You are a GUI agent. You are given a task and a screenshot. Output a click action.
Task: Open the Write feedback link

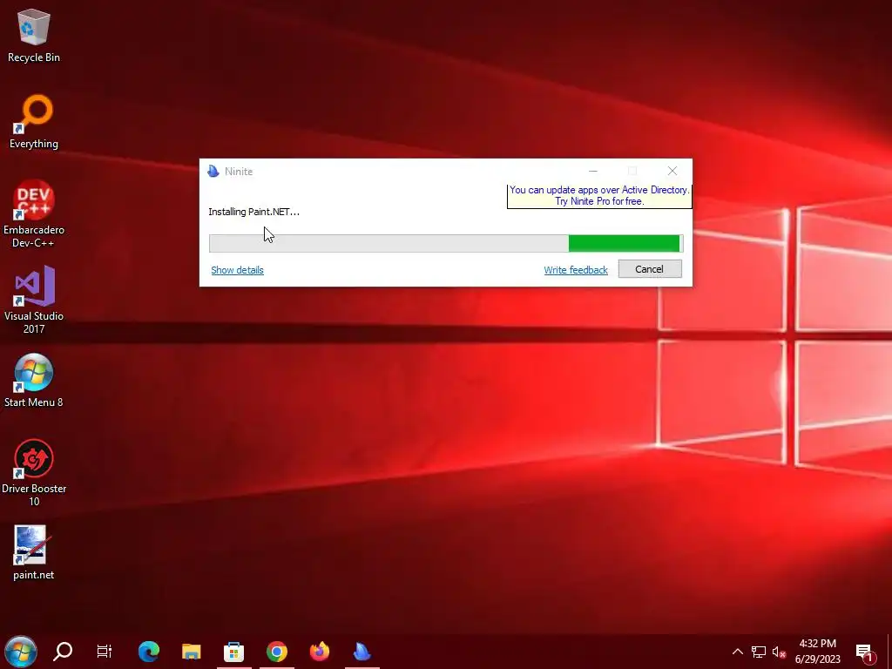click(x=576, y=270)
